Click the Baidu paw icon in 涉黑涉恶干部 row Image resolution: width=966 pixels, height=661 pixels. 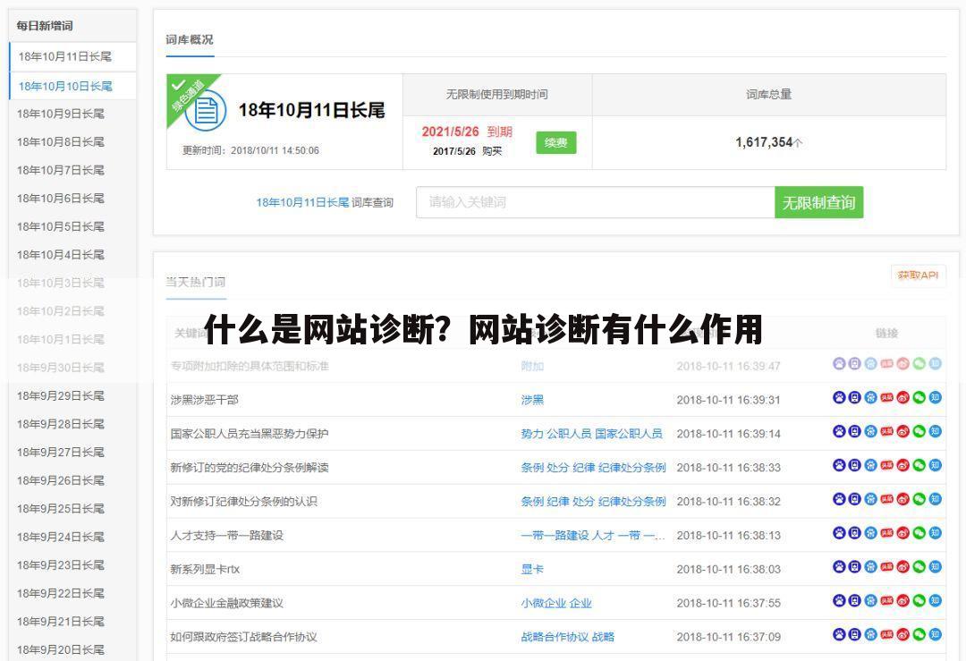[x=839, y=397]
